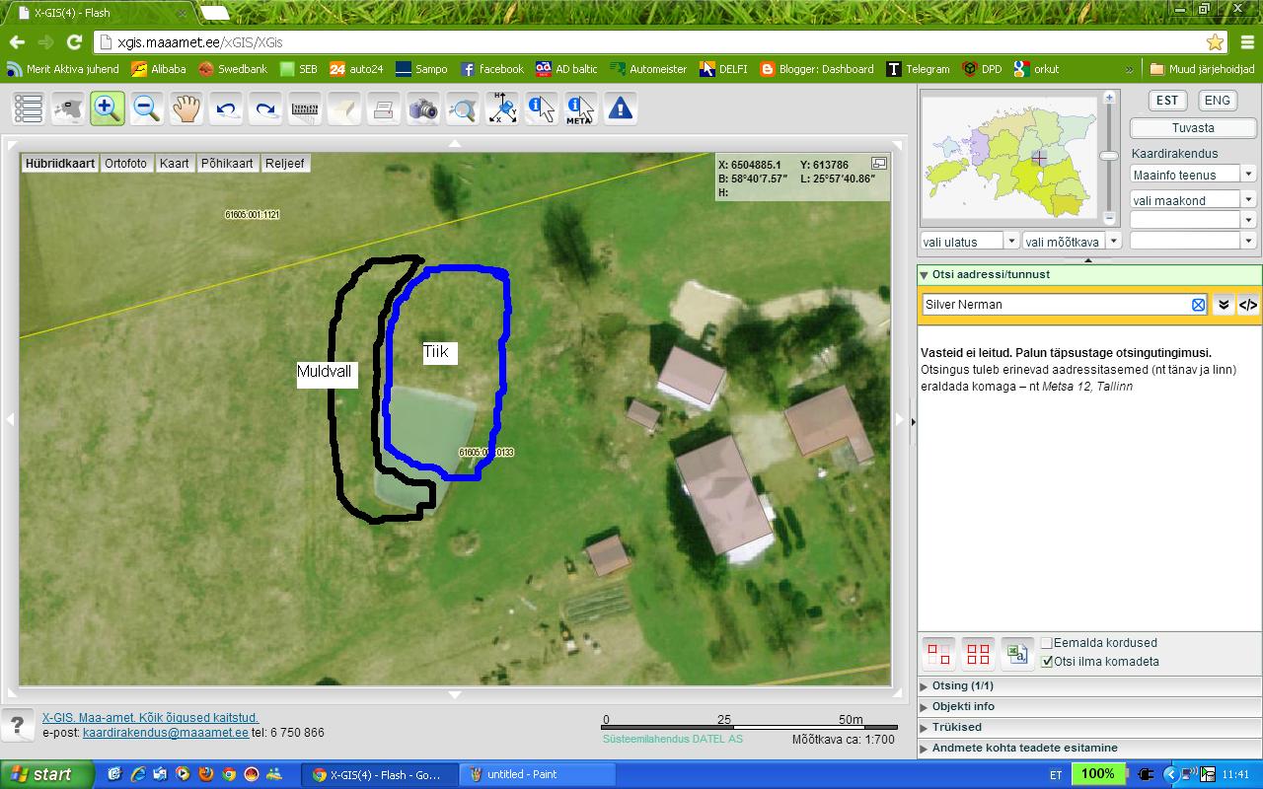Click the kaardirakendus@maaamet.ee email link
The width and height of the screenshot is (1263, 789).
click(x=166, y=733)
